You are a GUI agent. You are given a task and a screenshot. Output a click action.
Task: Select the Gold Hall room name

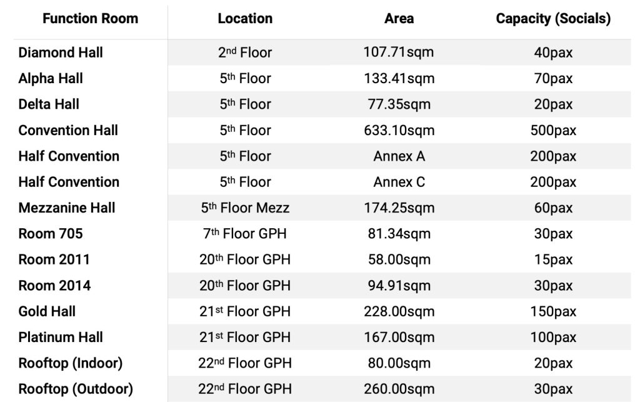click(x=47, y=311)
